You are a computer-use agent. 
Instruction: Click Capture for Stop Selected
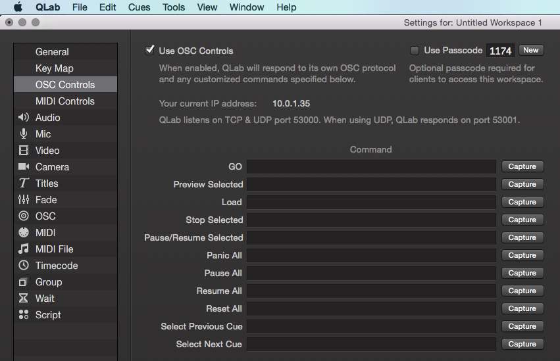522,220
